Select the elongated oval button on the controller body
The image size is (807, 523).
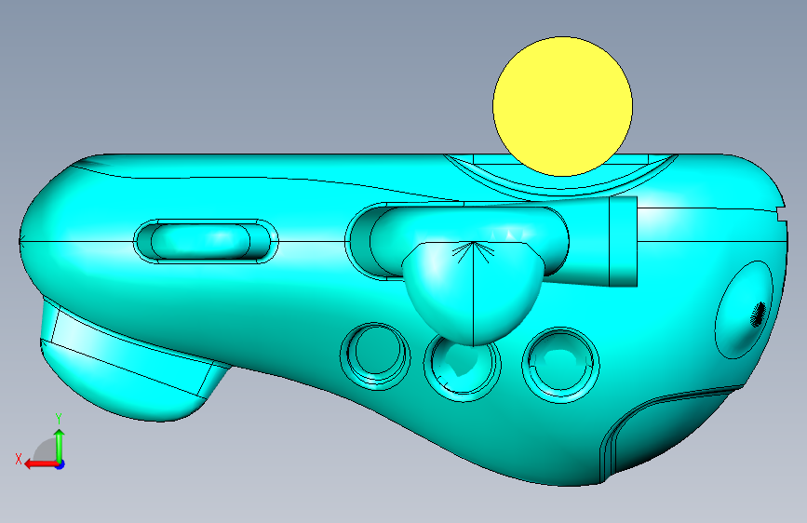pyautogui.click(x=206, y=241)
